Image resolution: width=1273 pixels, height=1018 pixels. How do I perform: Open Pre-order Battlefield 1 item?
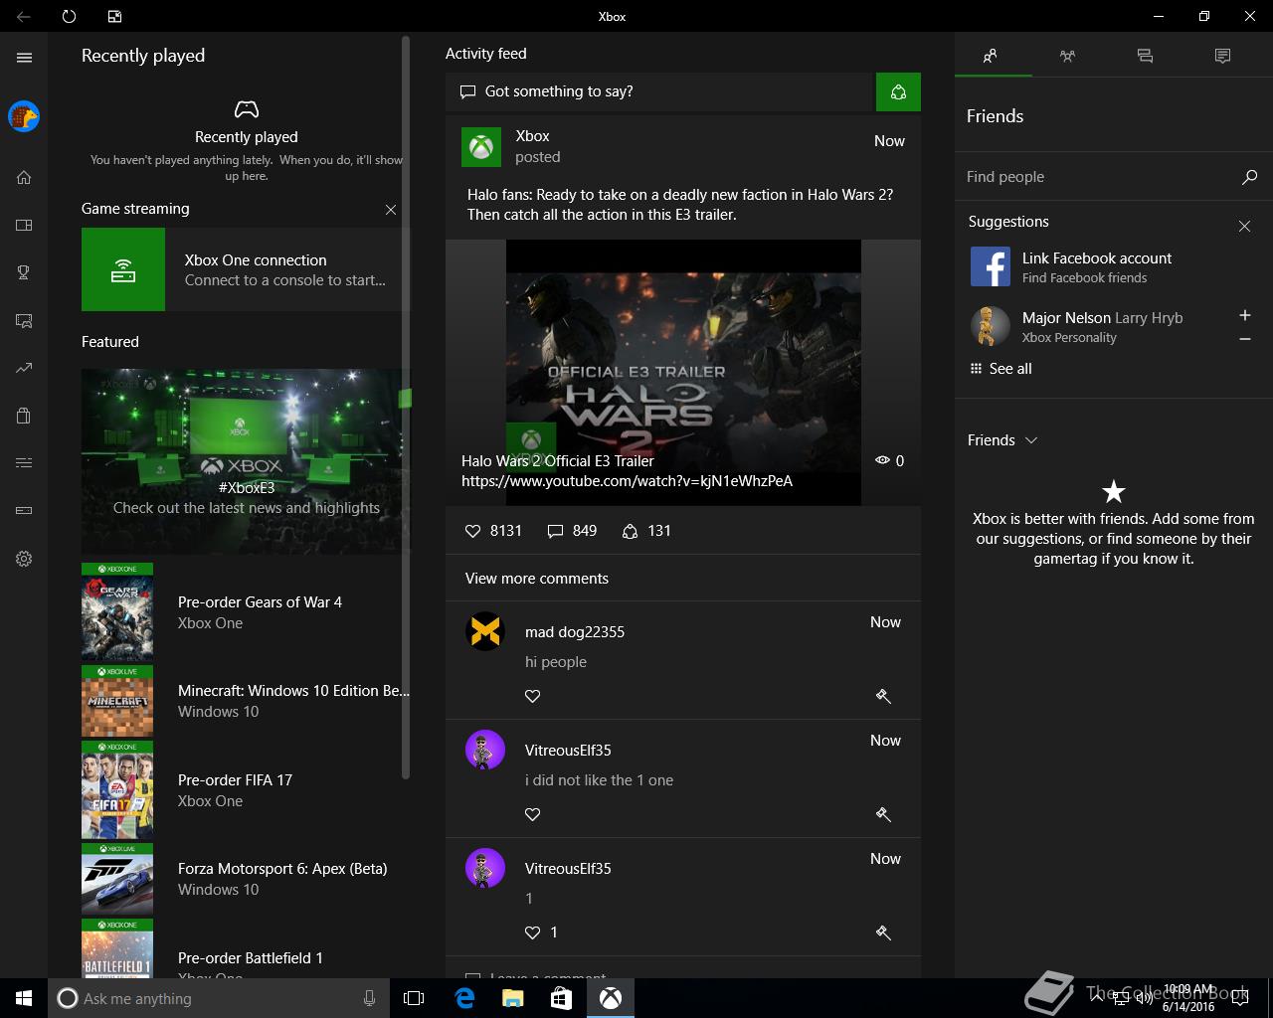(x=246, y=949)
